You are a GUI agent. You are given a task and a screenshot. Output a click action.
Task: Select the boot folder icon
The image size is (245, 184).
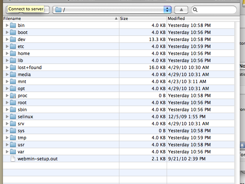[x=13, y=33]
